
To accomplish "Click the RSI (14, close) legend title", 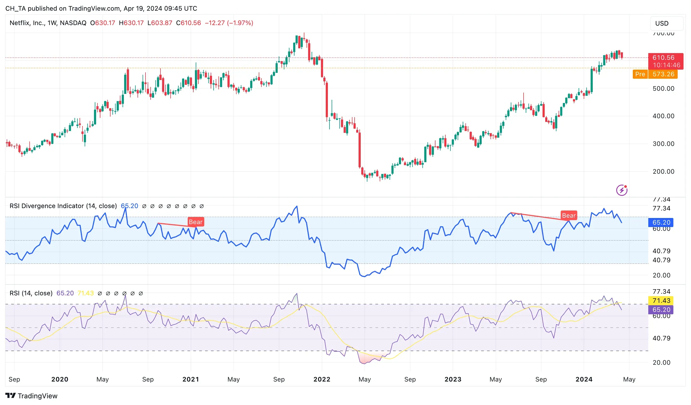I will 31,293.
